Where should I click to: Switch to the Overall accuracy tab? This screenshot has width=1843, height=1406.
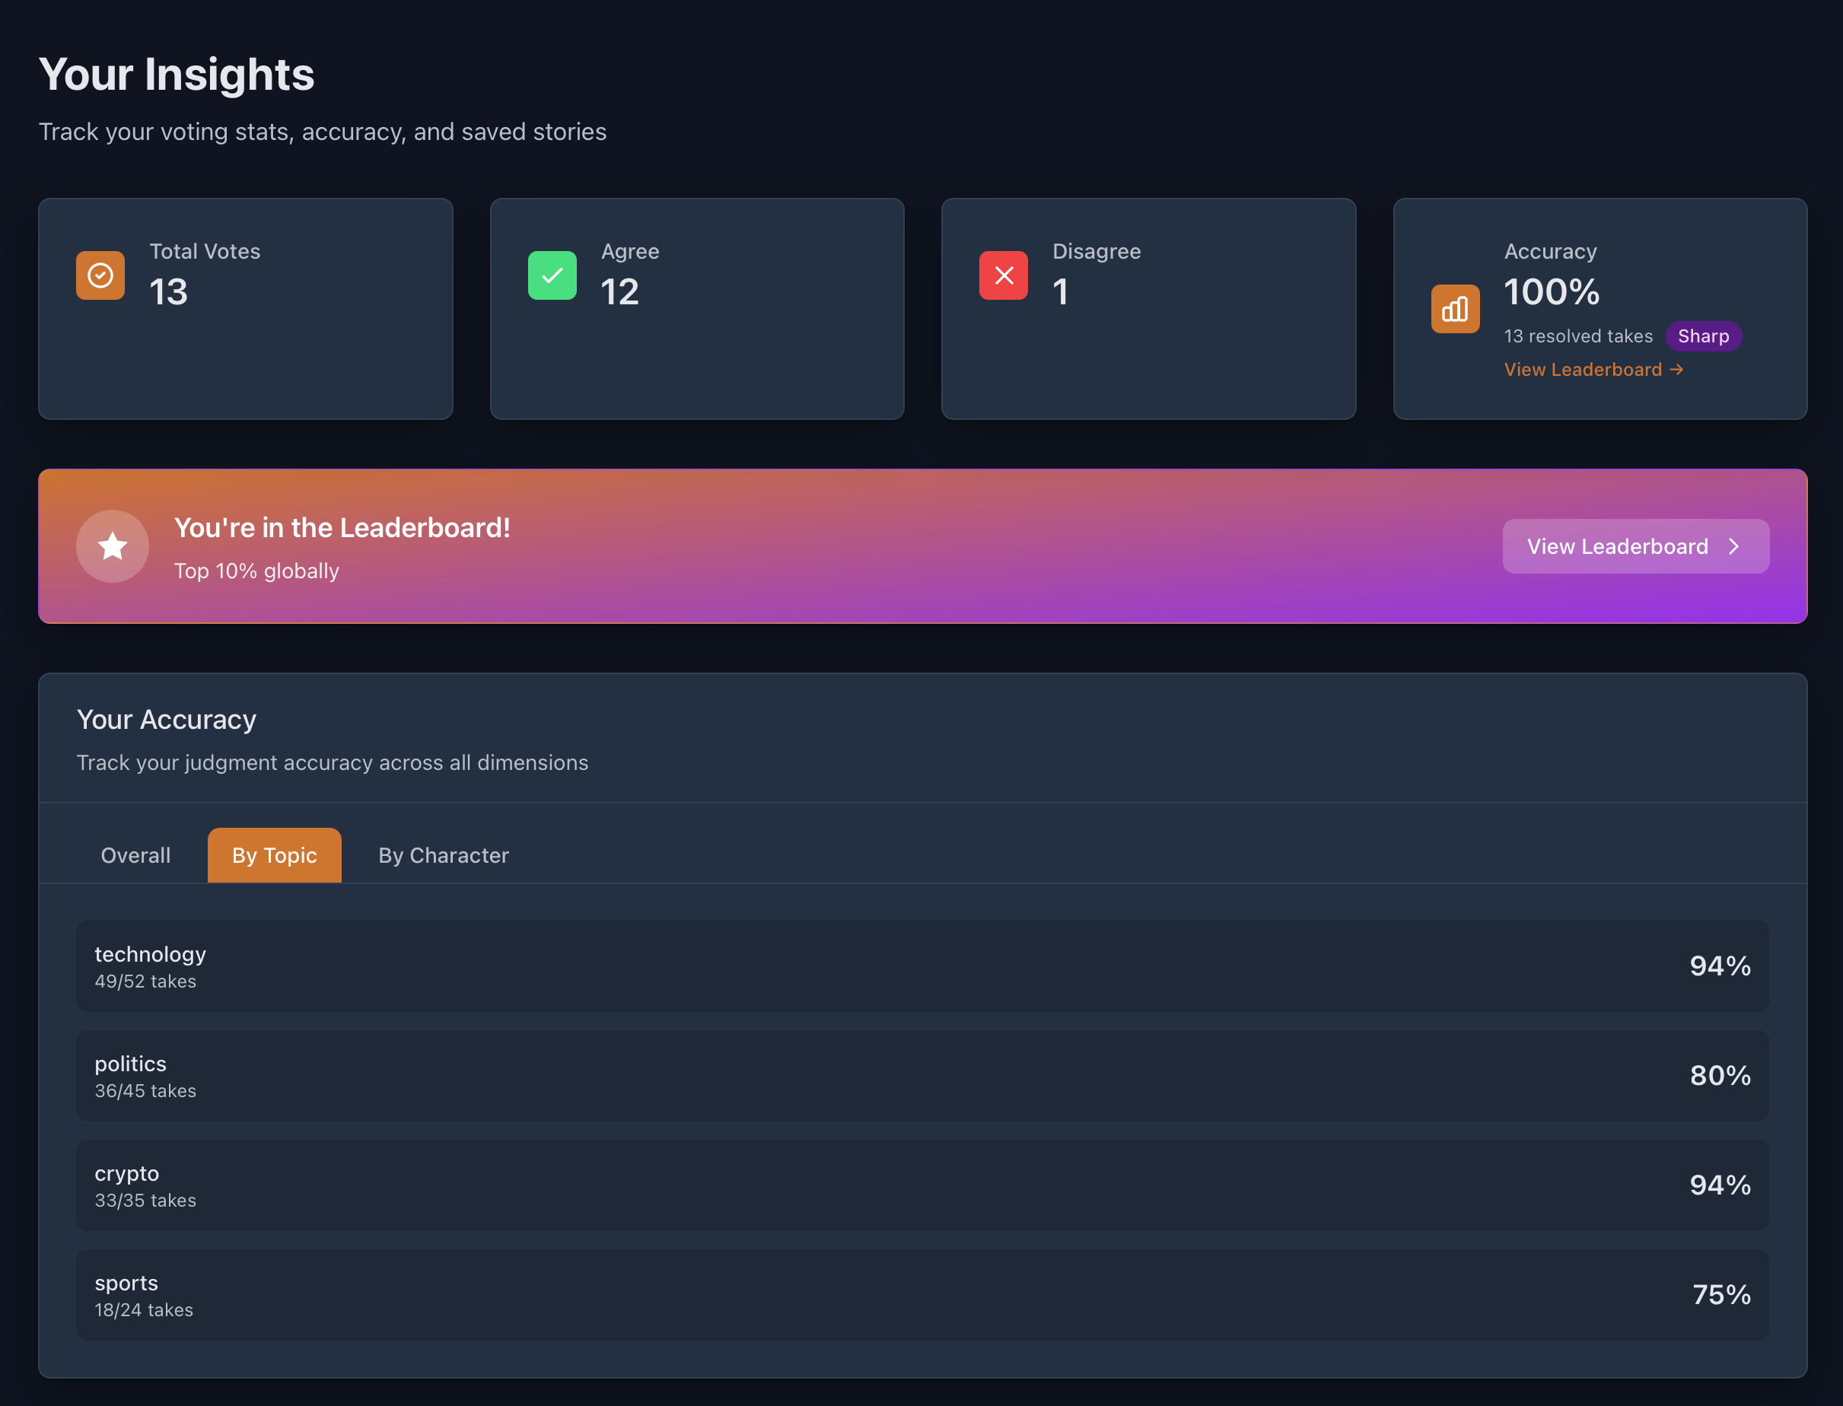tap(135, 854)
